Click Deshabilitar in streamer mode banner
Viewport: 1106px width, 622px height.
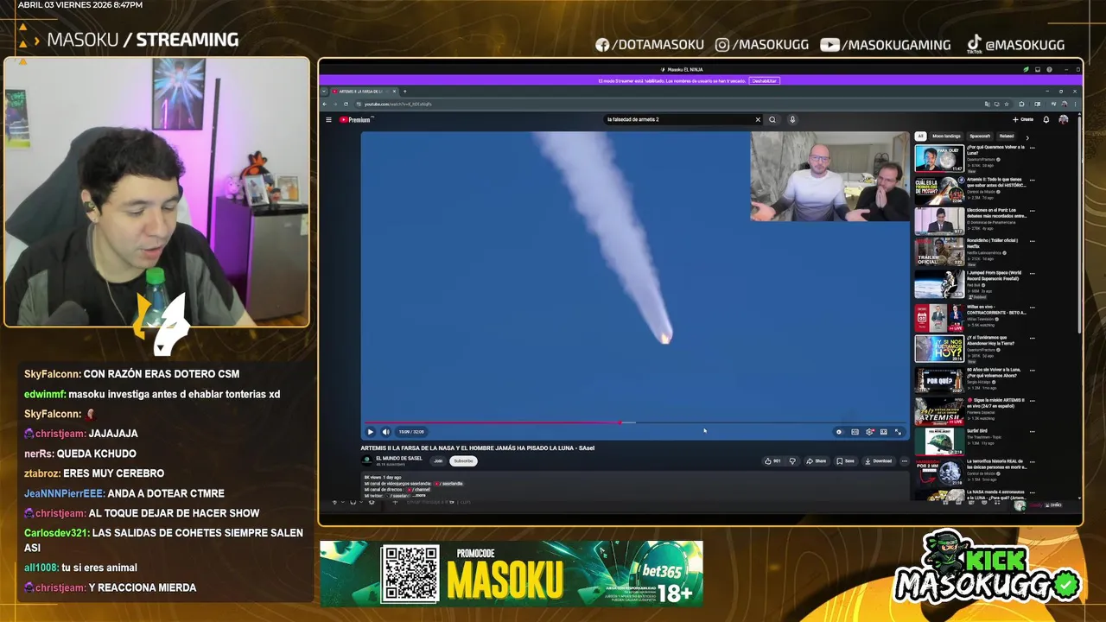(764, 80)
